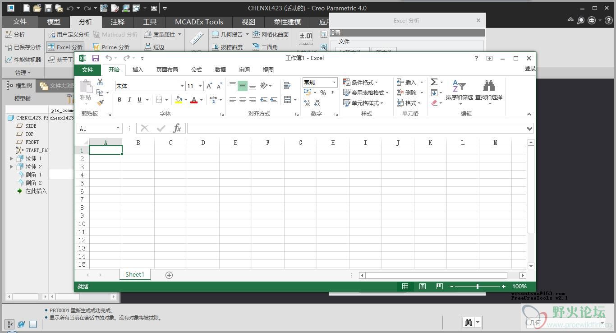Viewport: 616px width, 333px height.
Task: Click the decrease decimal icon
Action: (x=317, y=103)
